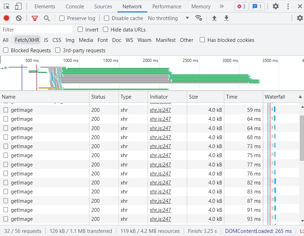Show more DevTools tabs chevron
This screenshot has width=304, height=236.
point(222,6)
